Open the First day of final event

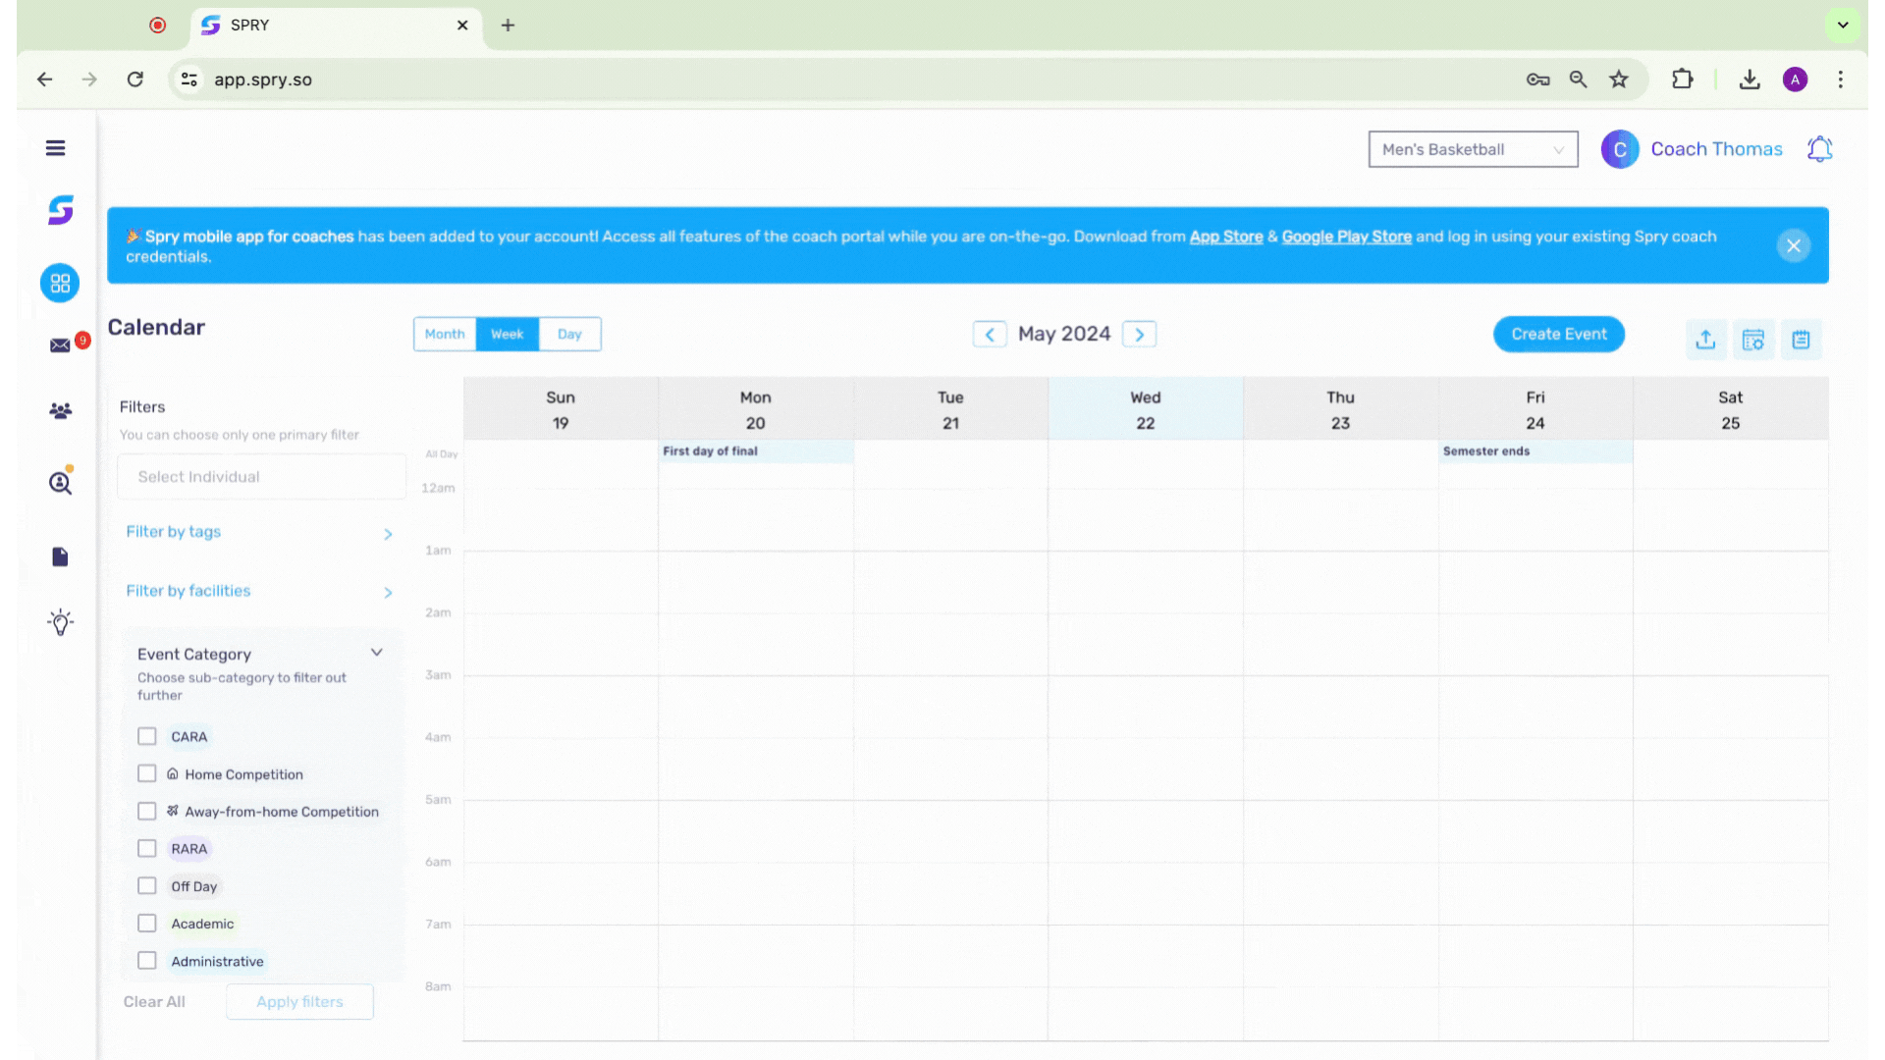coord(755,451)
